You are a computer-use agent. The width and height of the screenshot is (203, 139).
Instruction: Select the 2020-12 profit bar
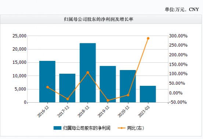pos(128,86)
